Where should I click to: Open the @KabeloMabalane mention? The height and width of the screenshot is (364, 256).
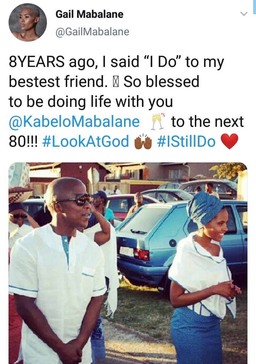[74, 122]
